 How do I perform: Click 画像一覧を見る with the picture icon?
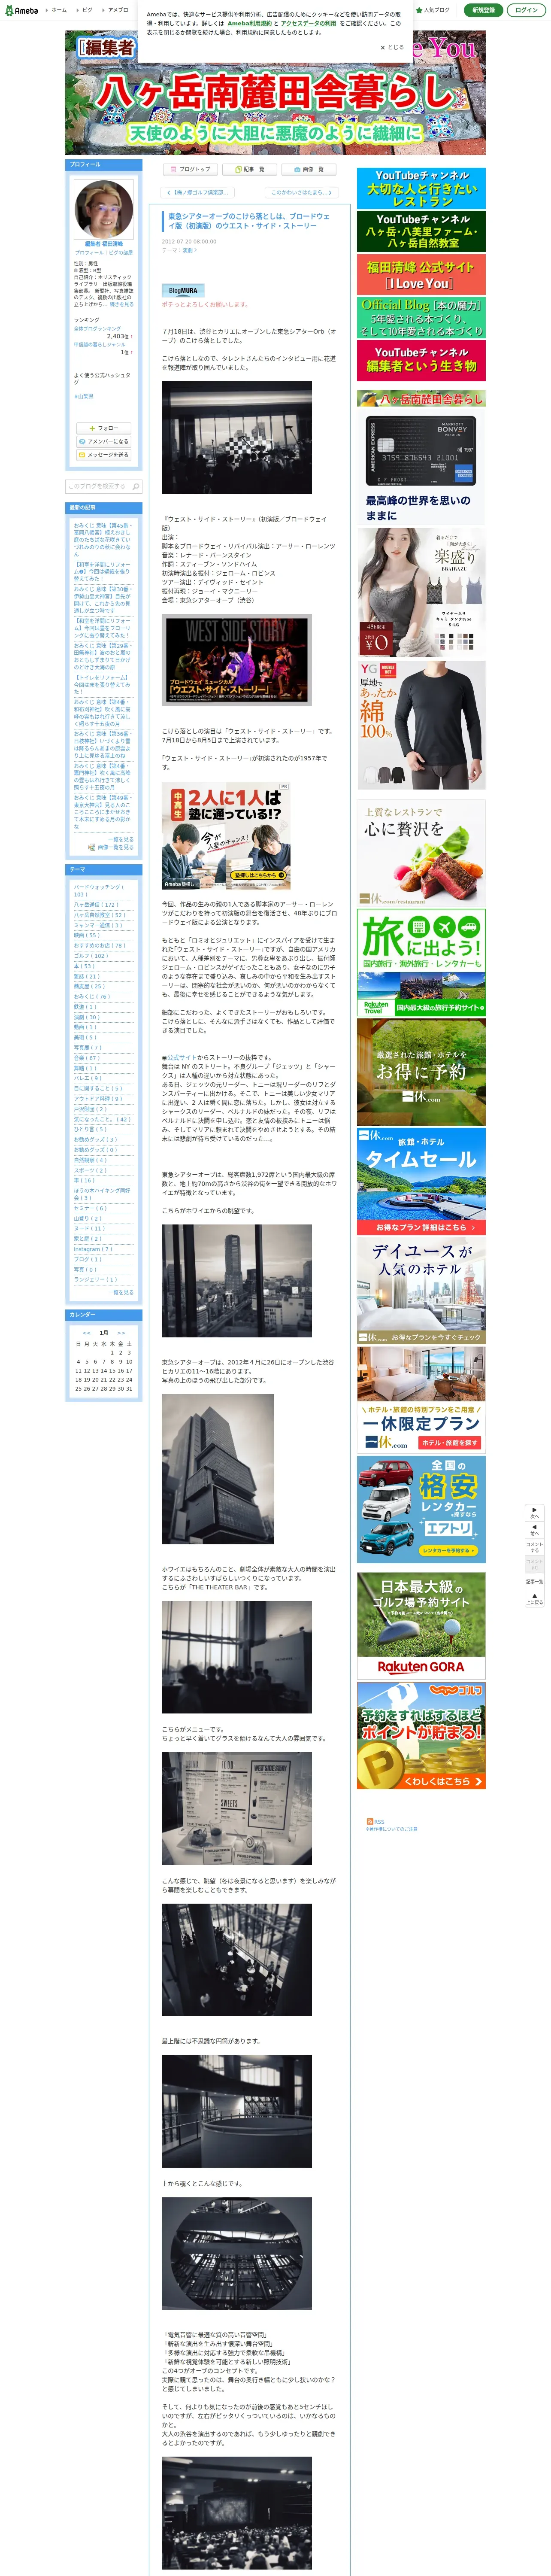tap(112, 847)
